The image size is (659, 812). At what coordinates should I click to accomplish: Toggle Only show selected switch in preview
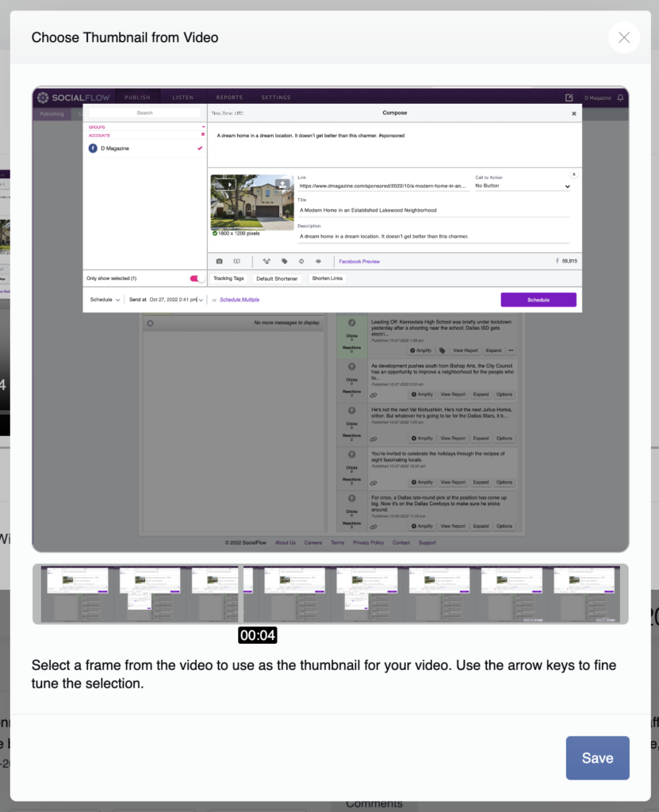coord(197,278)
